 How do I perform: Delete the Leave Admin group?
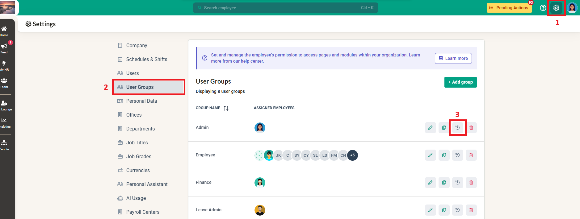point(471,210)
